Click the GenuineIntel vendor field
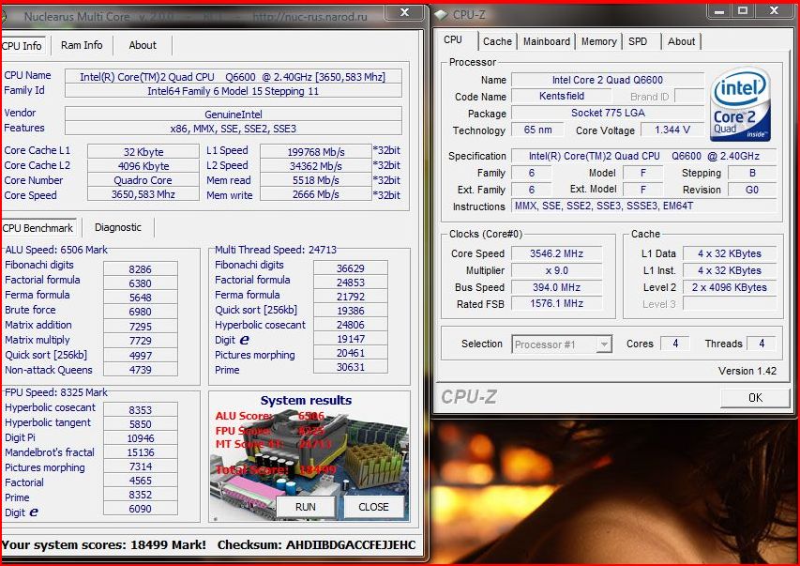 [234, 115]
